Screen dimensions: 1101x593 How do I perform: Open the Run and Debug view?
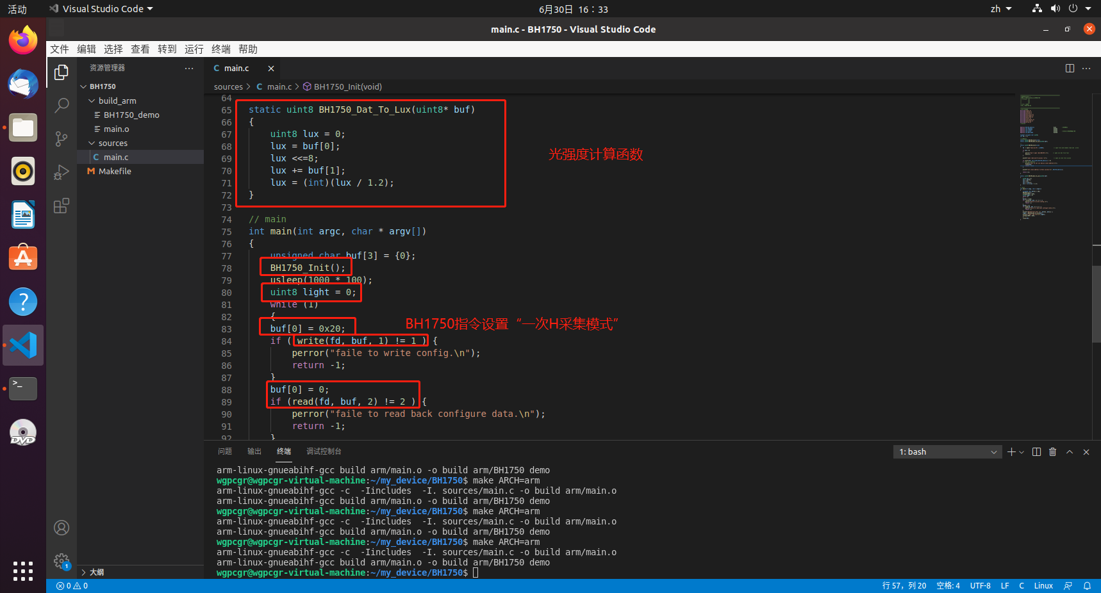click(62, 172)
